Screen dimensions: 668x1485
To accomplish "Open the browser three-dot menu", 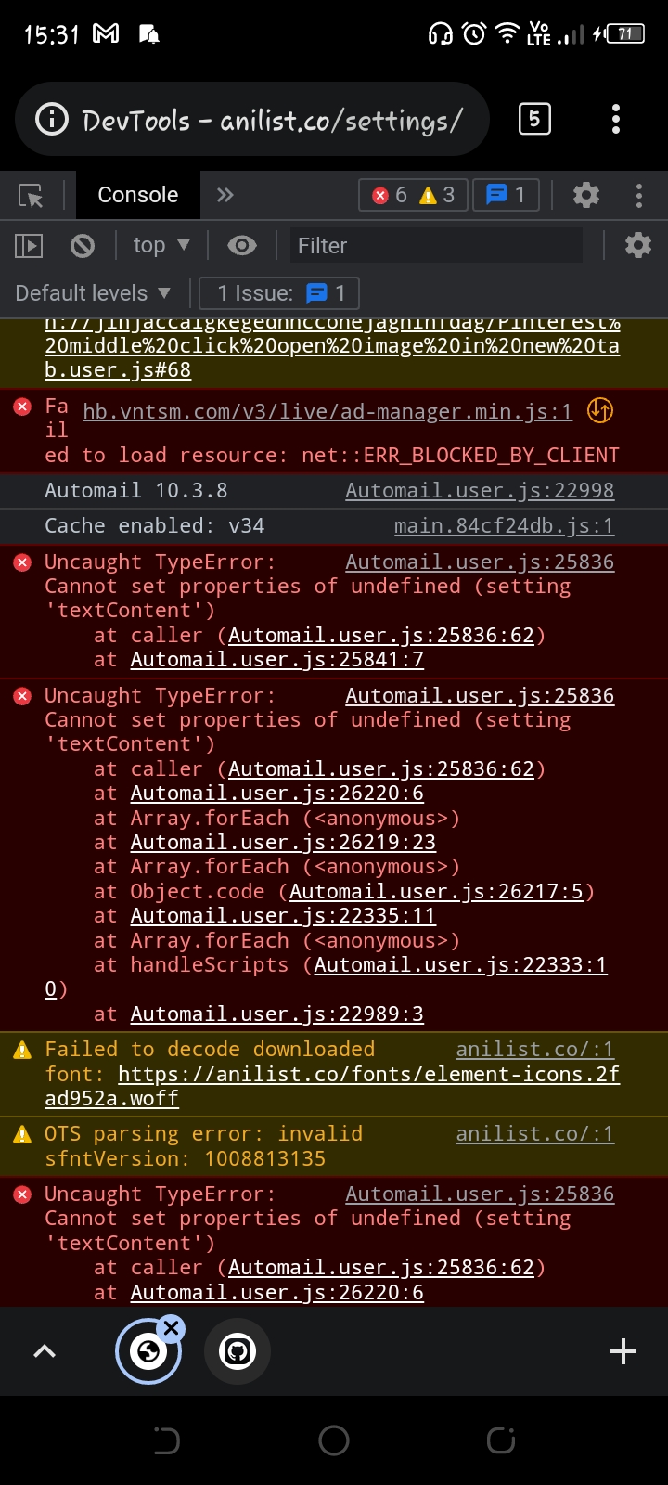I will click(615, 119).
